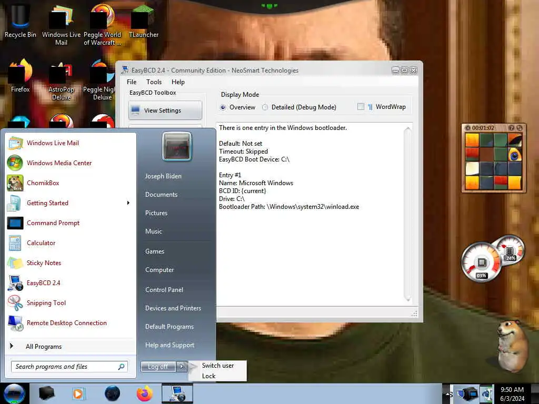This screenshot has width=539, height=404.
Task: Open the Firefox taskbar icon
Action: point(145,393)
